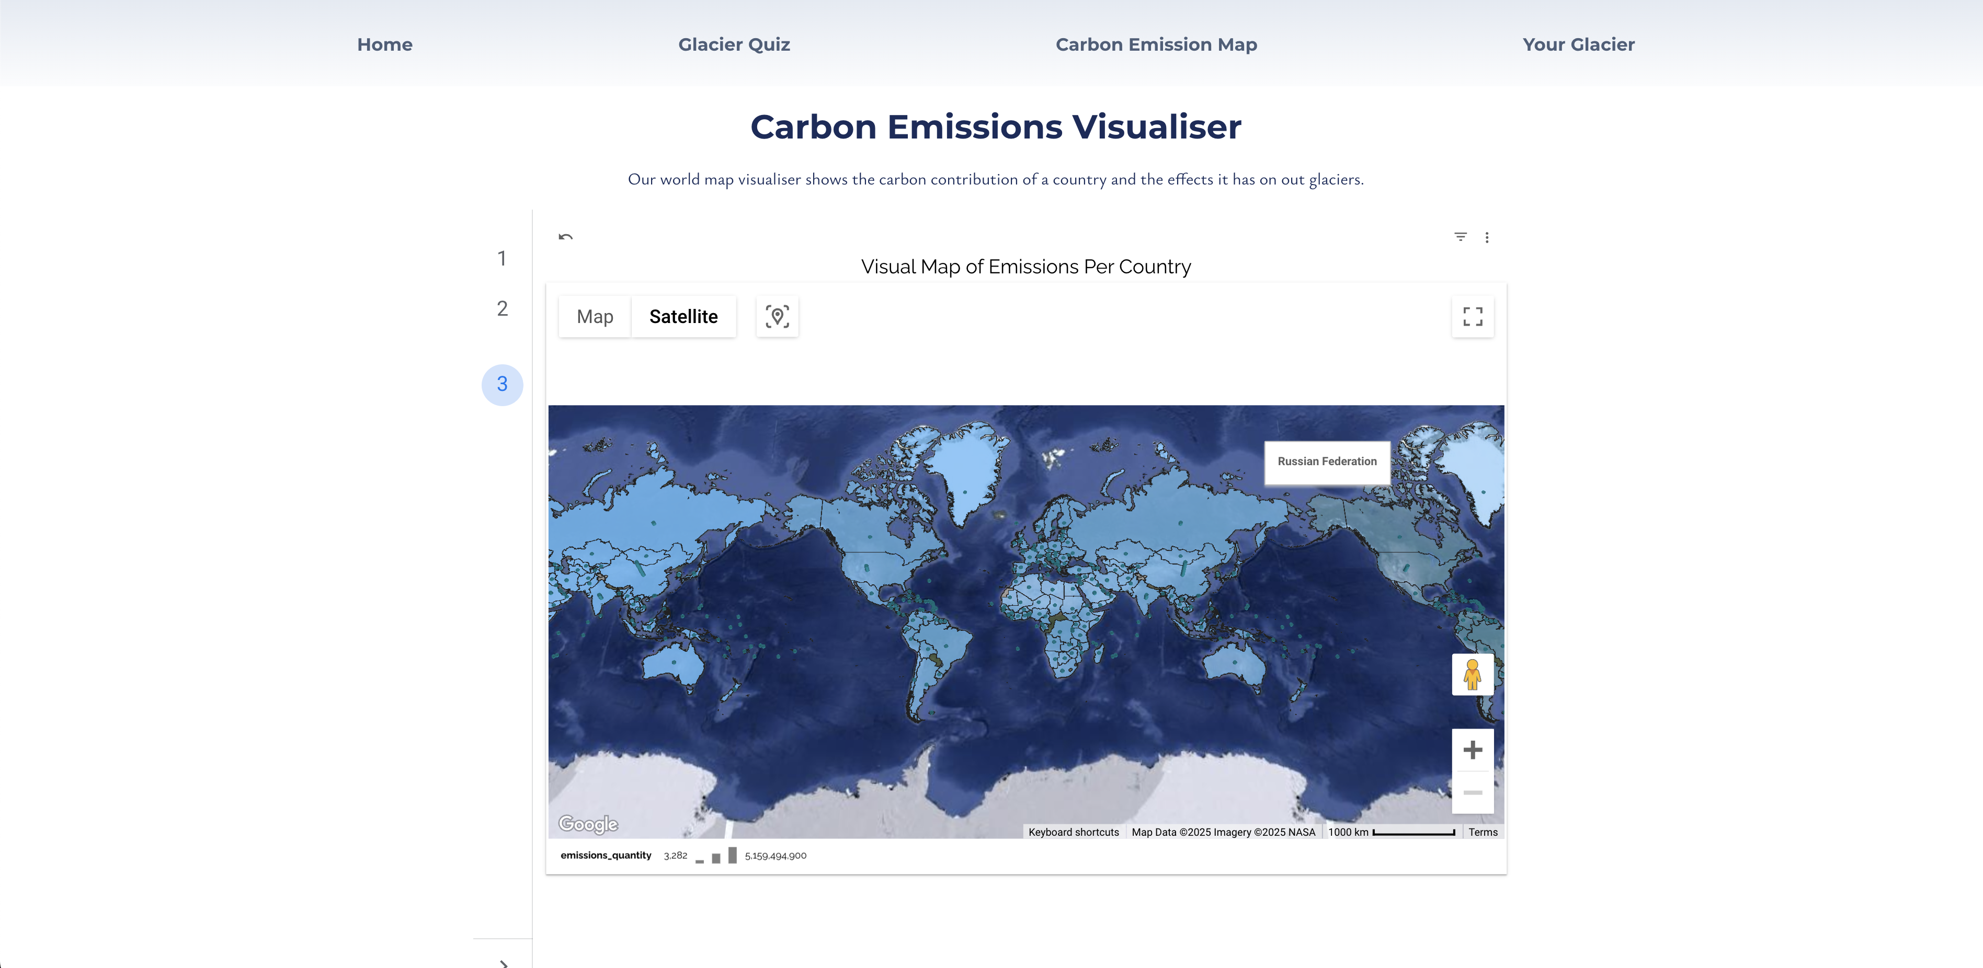The image size is (1983, 968).
Task: Click the Keyboard shortcuts button on map
Action: point(1073,832)
